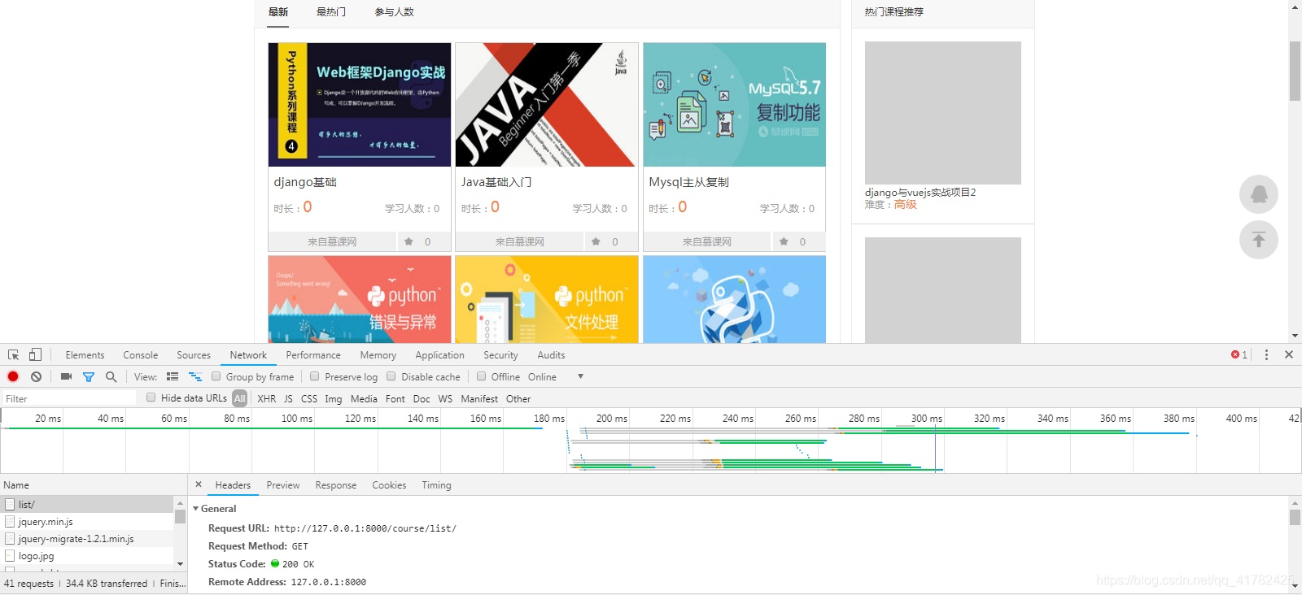The image size is (1302, 595).
Task: Click favorite star on Java基础入门 card
Action: pyautogui.click(x=596, y=241)
